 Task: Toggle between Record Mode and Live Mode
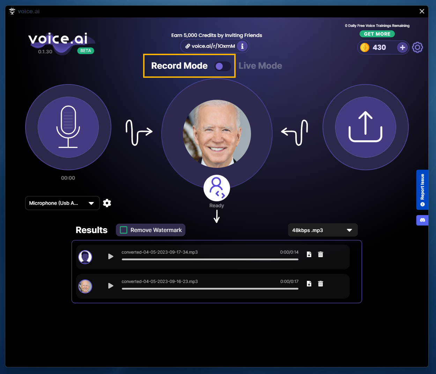click(x=222, y=66)
